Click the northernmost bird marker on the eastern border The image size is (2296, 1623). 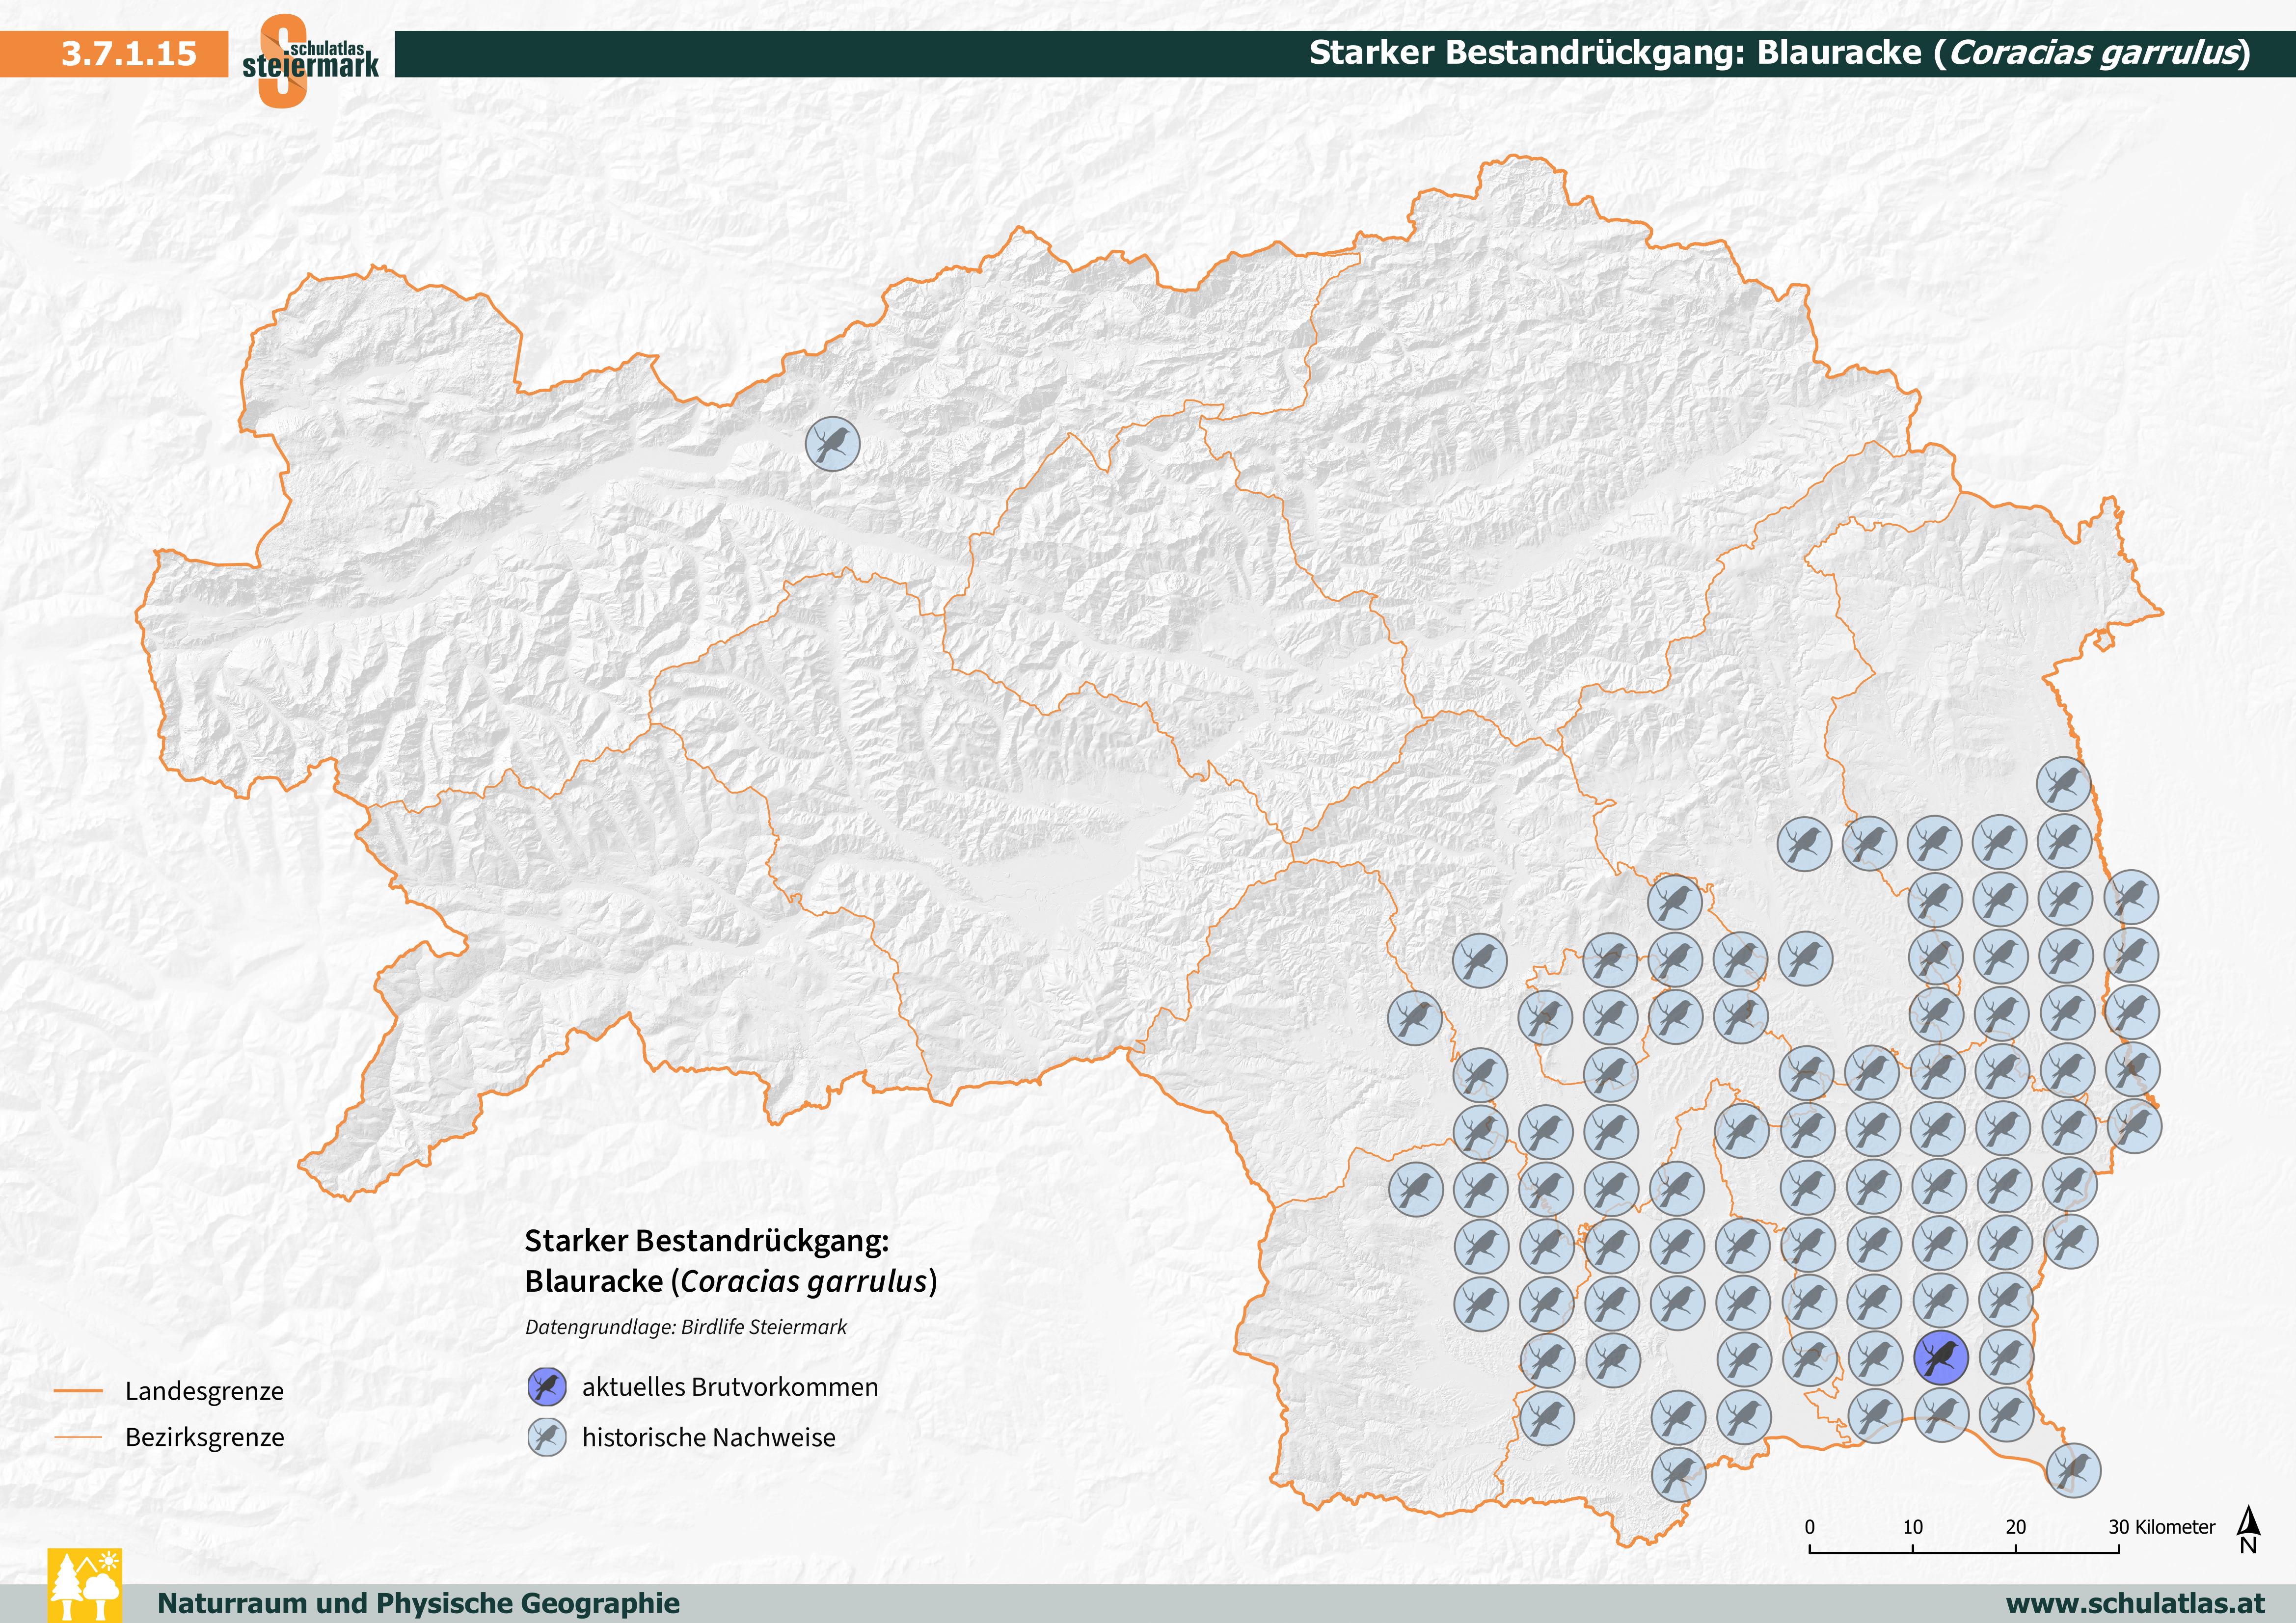point(2064,784)
